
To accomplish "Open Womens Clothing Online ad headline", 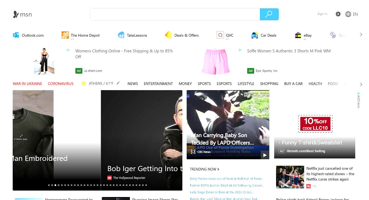I will point(124,54).
